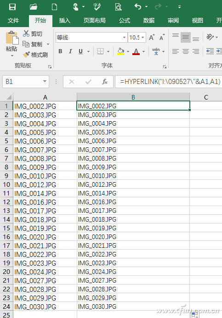Undo the last action
The height and width of the screenshot is (318, 222).
138,7
